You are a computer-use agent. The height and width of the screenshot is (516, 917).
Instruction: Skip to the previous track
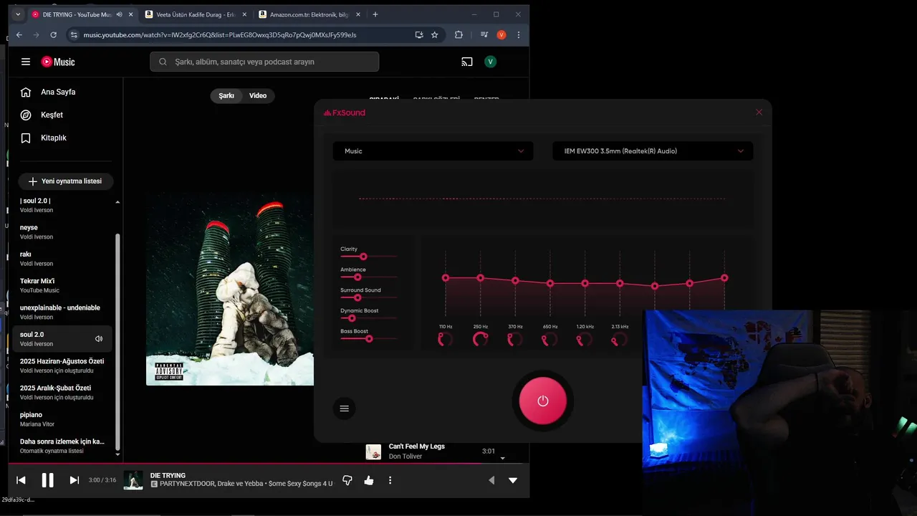pyautogui.click(x=21, y=480)
